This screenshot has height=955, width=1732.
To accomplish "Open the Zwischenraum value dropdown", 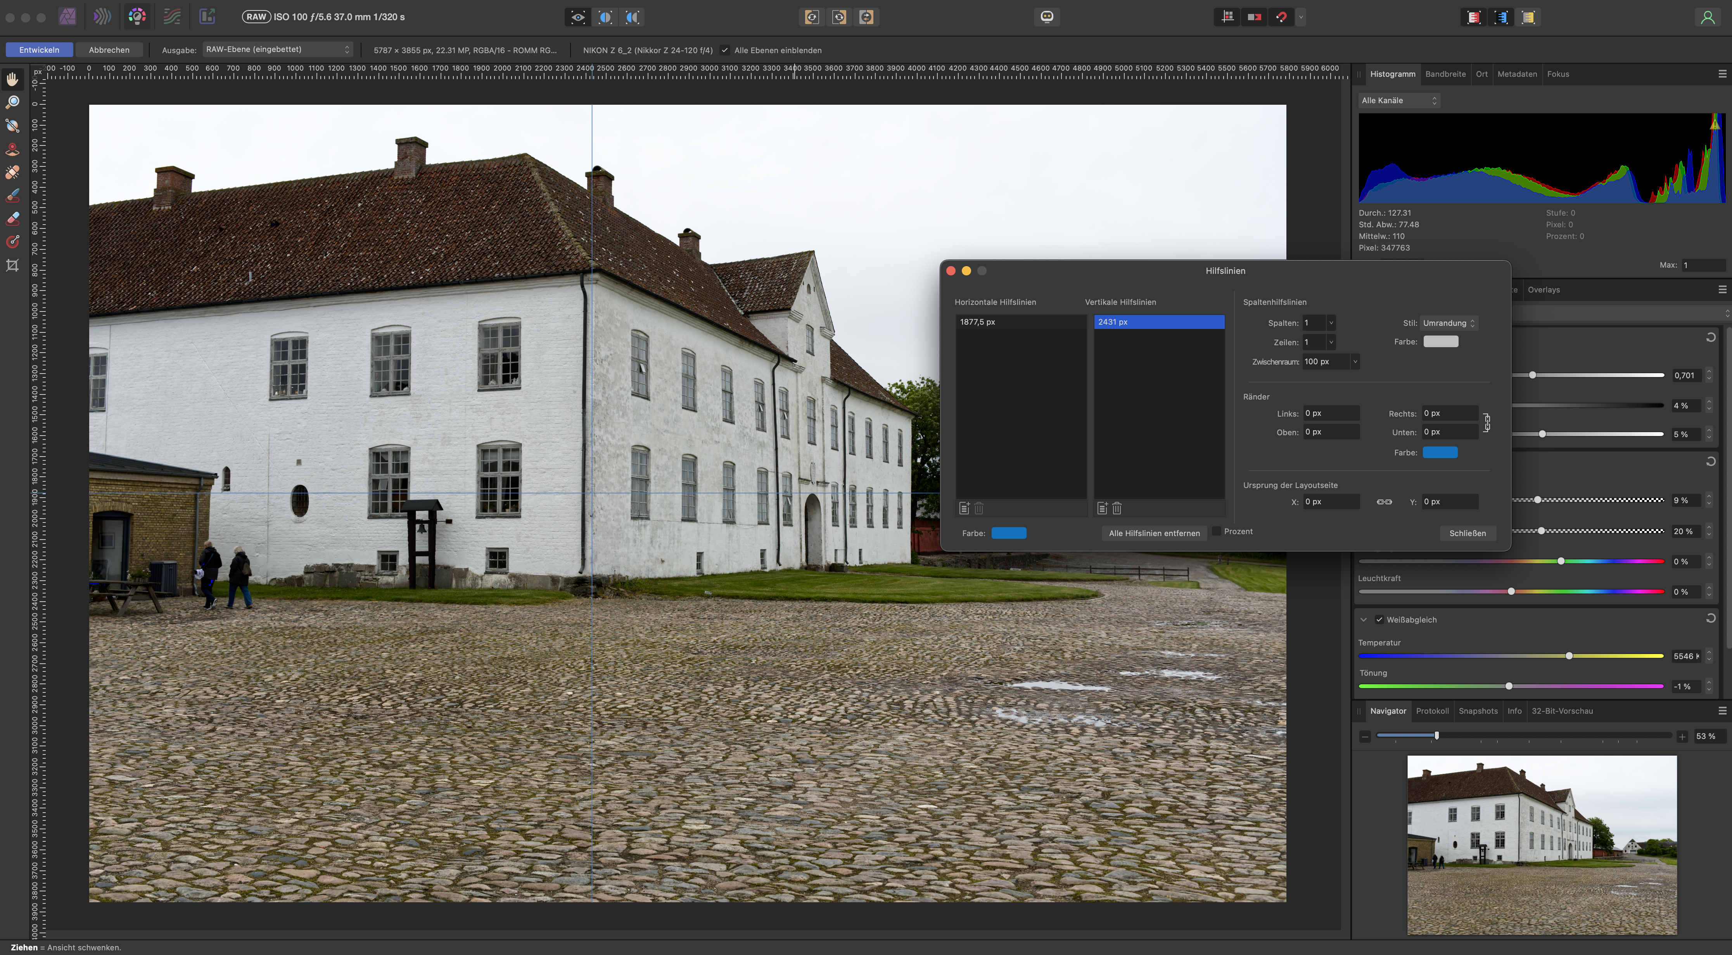I will point(1355,362).
